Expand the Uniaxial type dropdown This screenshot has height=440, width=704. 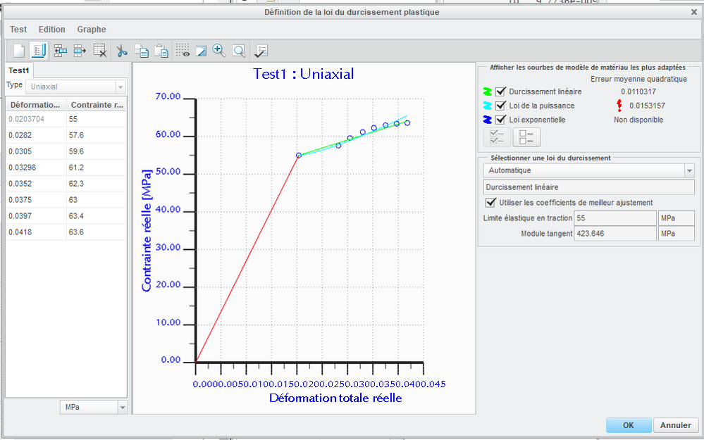tap(121, 87)
